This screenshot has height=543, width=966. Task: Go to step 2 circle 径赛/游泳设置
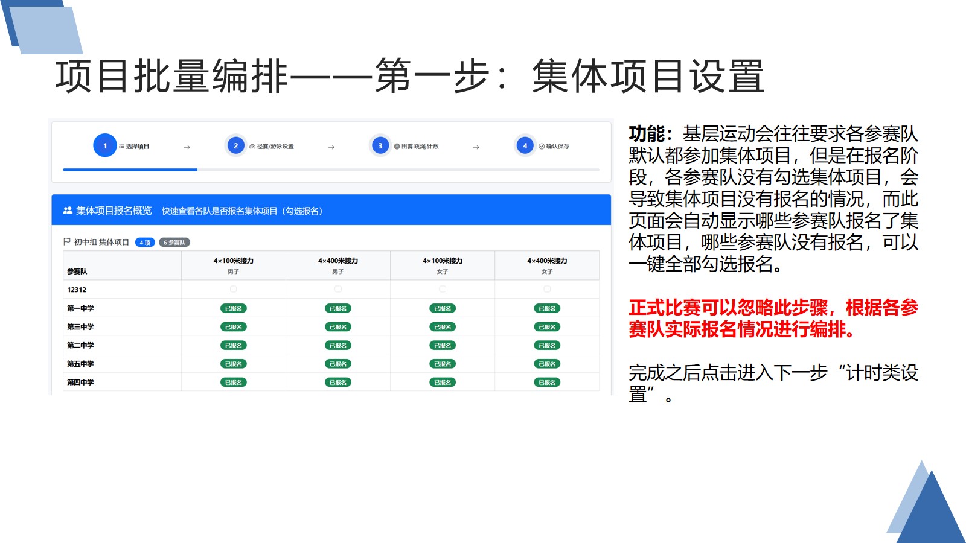point(235,145)
